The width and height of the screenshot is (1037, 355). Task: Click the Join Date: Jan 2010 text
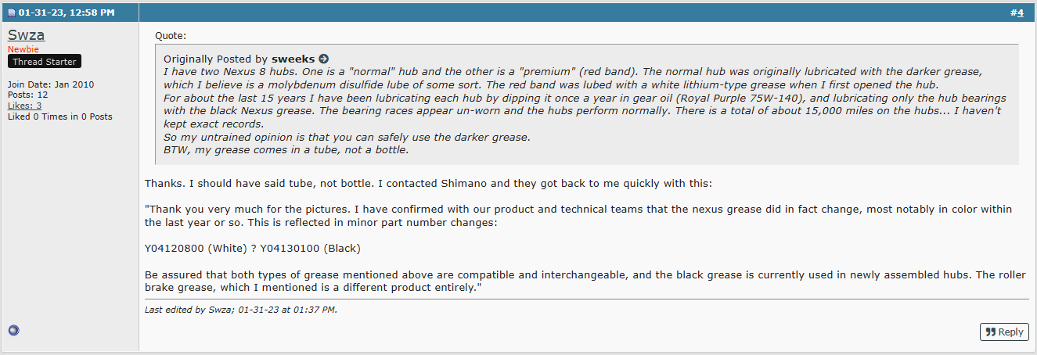(x=49, y=84)
